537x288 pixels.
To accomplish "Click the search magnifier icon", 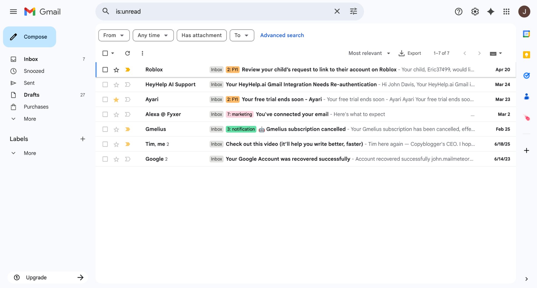I will point(106,11).
